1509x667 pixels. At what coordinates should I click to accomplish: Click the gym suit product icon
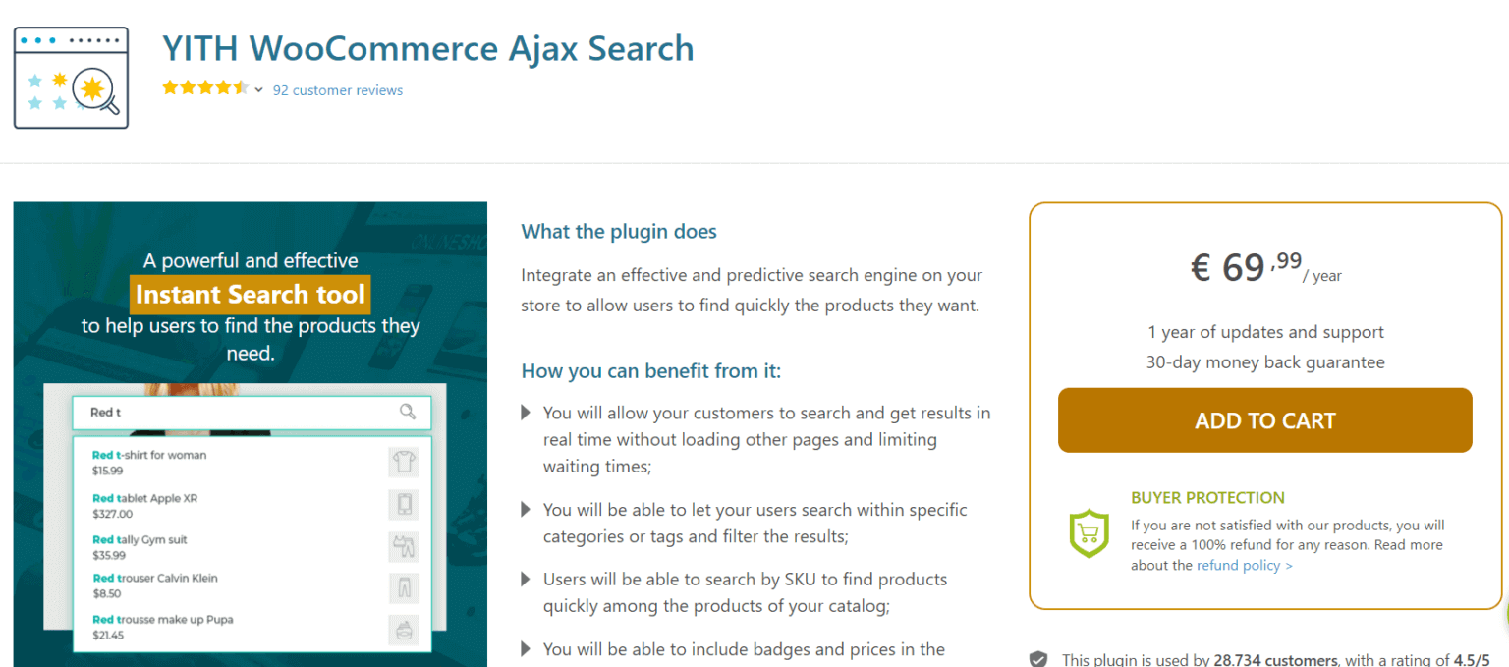click(x=403, y=546)
